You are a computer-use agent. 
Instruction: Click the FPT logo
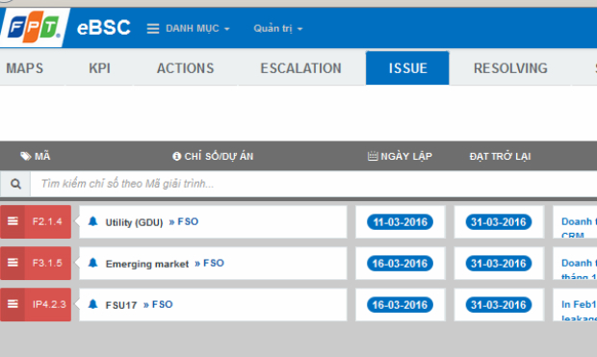[34, 27]
